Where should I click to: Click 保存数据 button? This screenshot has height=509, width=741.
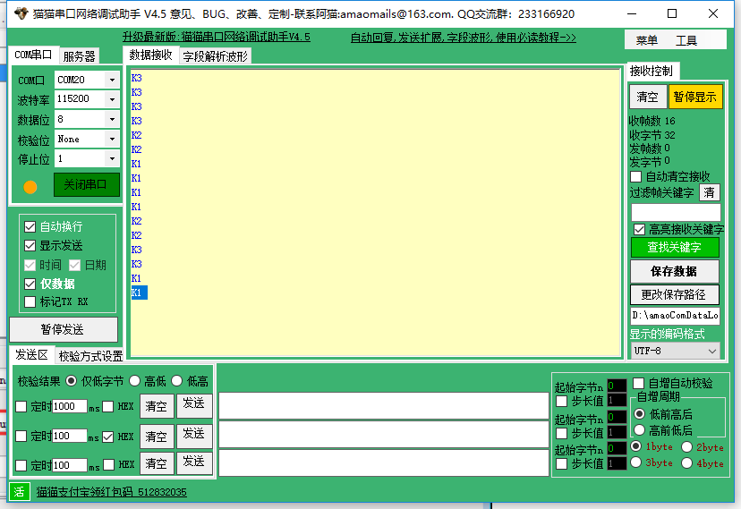tap(675, 272)
